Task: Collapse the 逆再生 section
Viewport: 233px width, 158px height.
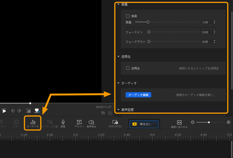Action: (118, 57)
